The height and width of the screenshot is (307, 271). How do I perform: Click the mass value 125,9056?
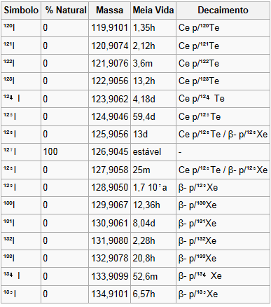tap(110, 135)
